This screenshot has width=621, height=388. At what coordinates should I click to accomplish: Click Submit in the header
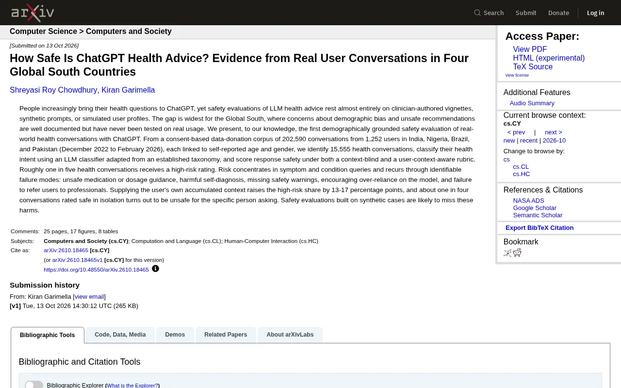point(526,13)
